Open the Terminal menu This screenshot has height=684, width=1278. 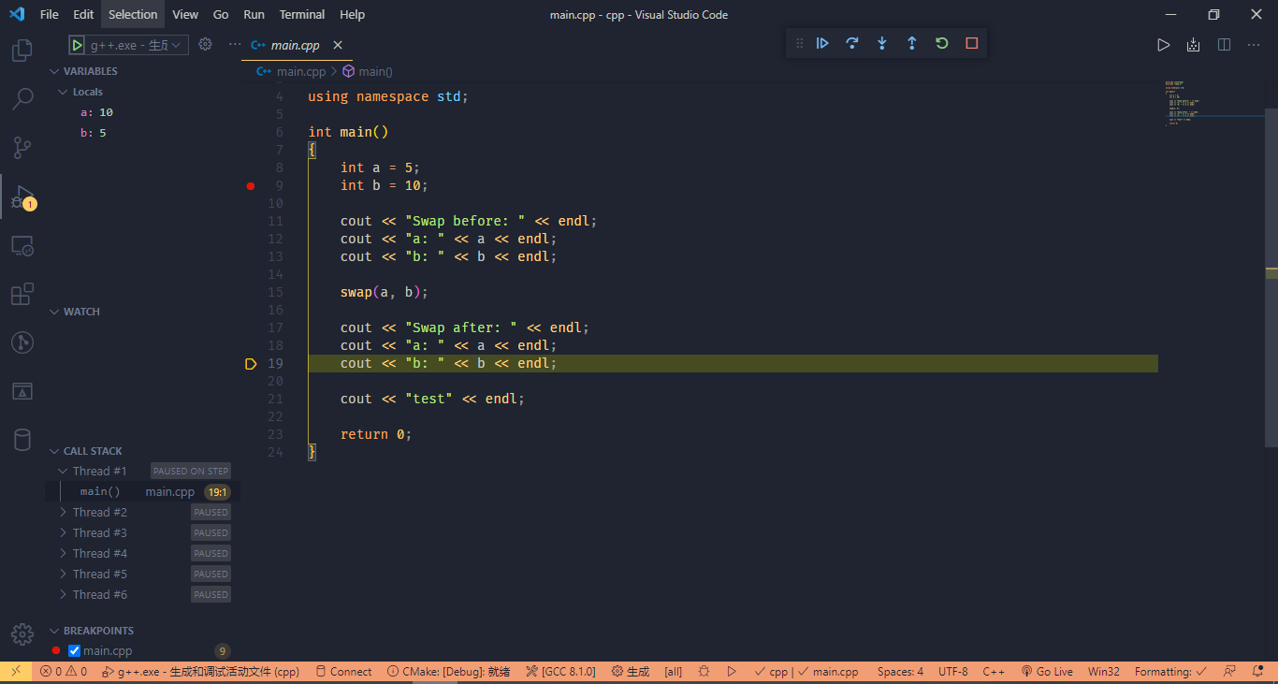pos(301,14)
